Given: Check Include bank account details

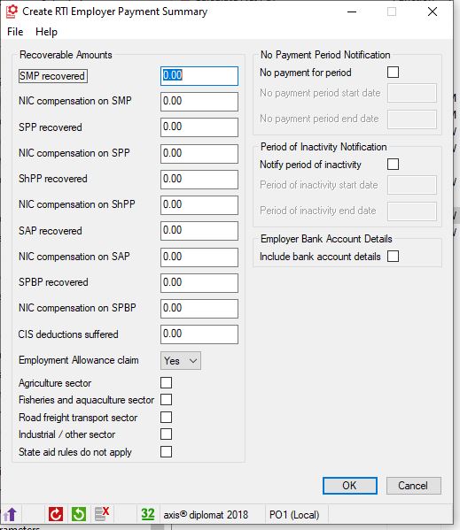Looking at the screenshot, I should tap(393, 257).
